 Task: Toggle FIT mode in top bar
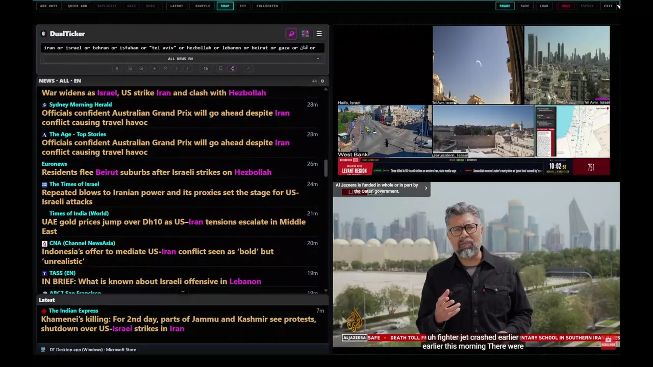pos(243,6)
